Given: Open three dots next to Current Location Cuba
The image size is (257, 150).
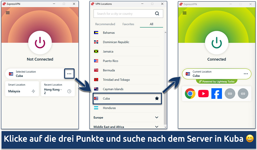Looking at the screenshot, I should (246, 74).
